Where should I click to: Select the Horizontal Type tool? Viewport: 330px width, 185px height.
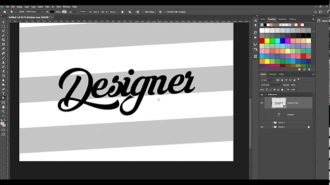point(4,94)
